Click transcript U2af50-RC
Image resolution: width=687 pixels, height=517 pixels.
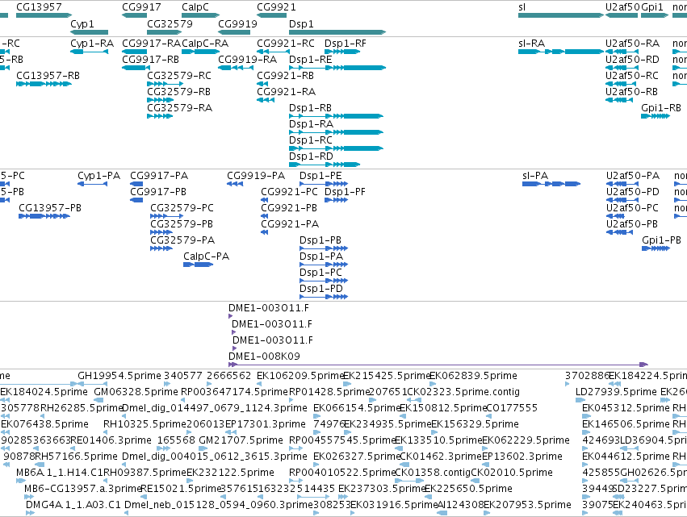tap(621, 84)
